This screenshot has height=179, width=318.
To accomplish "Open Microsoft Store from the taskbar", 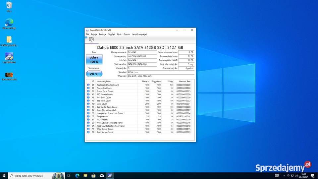I will (93, 175).
